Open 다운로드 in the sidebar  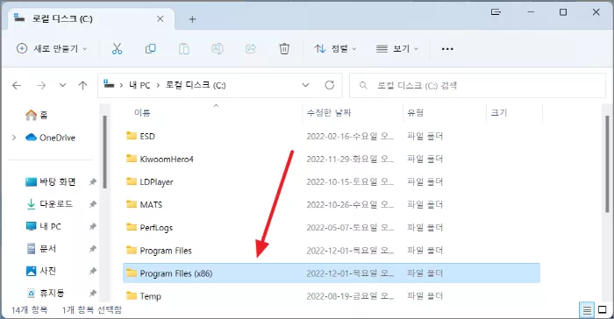49,204
